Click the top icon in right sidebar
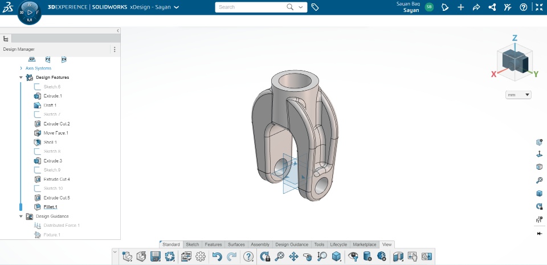Viewport: 547px width, 265px height. pyautogui.click(x=540, y=142)
